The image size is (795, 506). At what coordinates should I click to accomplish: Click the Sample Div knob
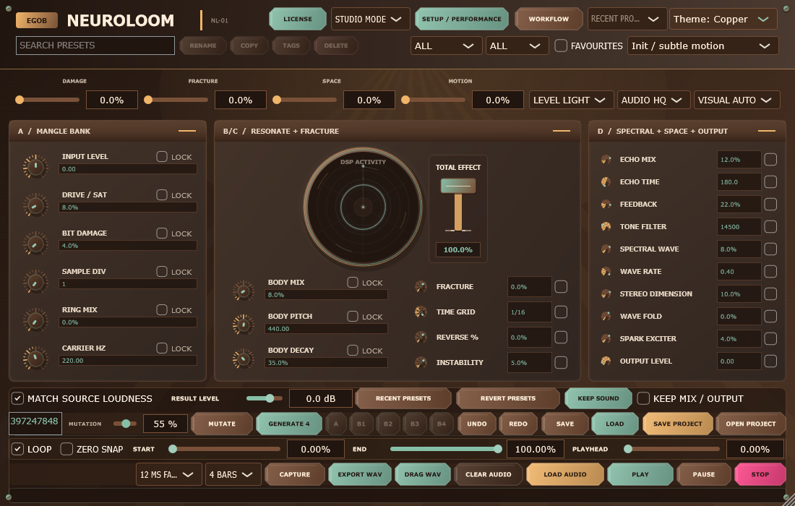coord(35,281)
